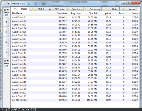Switch to the Tracks tab
Screen dimensions: 142x111
pyautogui.click(x=20, y=9)
